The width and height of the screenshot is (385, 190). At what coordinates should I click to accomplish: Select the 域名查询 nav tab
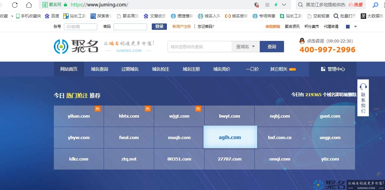pyautogui.click(x=99, y=69)
